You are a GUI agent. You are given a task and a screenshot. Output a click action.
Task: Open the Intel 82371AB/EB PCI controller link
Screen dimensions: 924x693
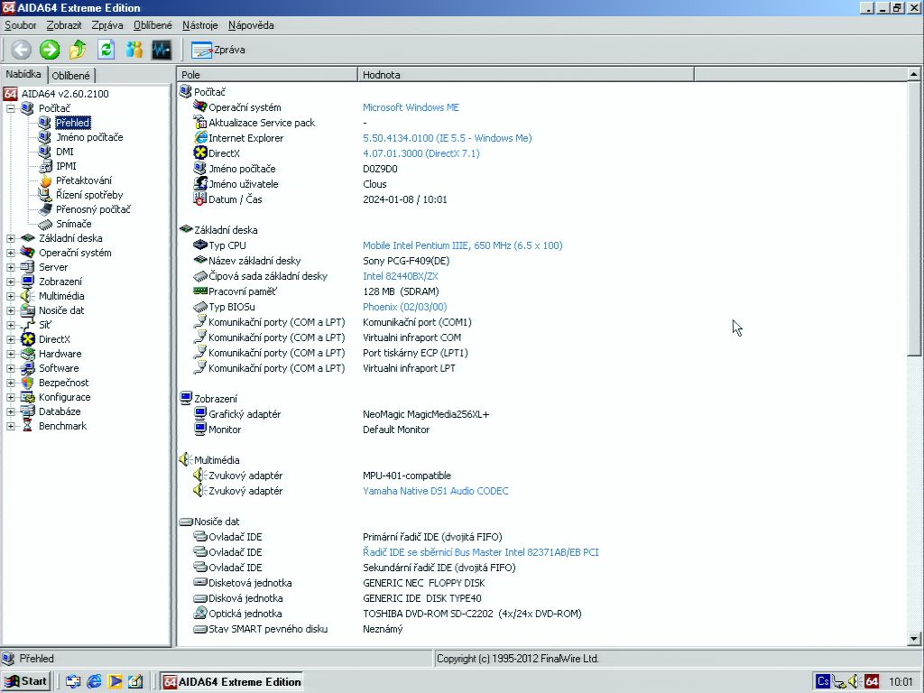481,552
